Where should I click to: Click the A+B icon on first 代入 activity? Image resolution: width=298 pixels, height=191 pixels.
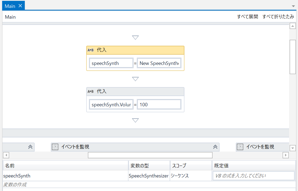[91, 50]
